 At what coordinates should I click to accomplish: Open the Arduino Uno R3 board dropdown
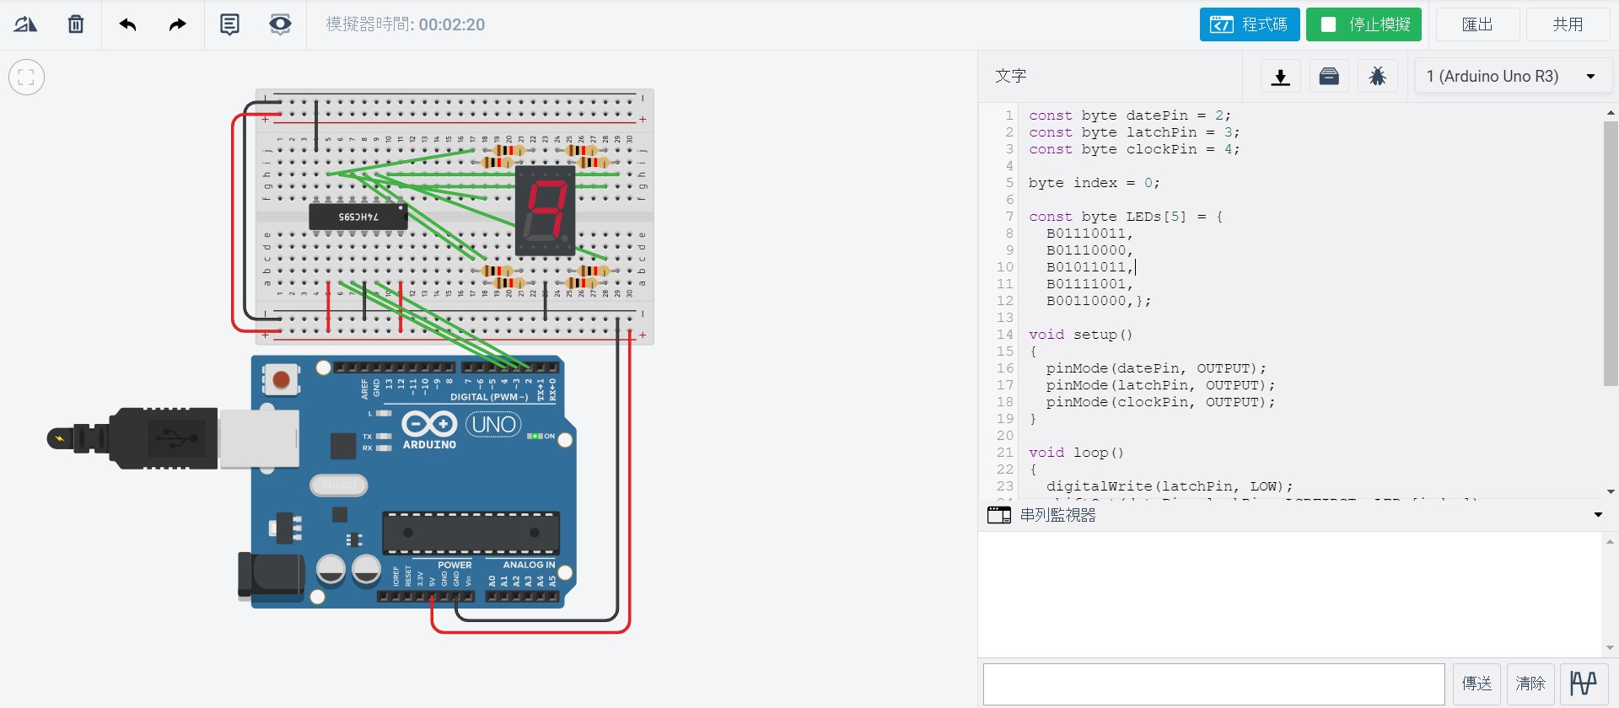tap(1513, 76)
